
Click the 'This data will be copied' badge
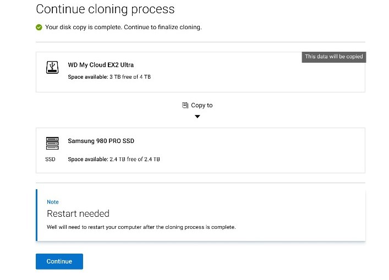334,57
